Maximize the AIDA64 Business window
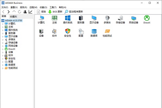Screen dimensions: 162x108 tap(150, 3)
